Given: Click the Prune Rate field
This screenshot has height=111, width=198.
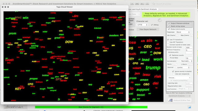Looking at the screenshot, I should coord(189,58).
